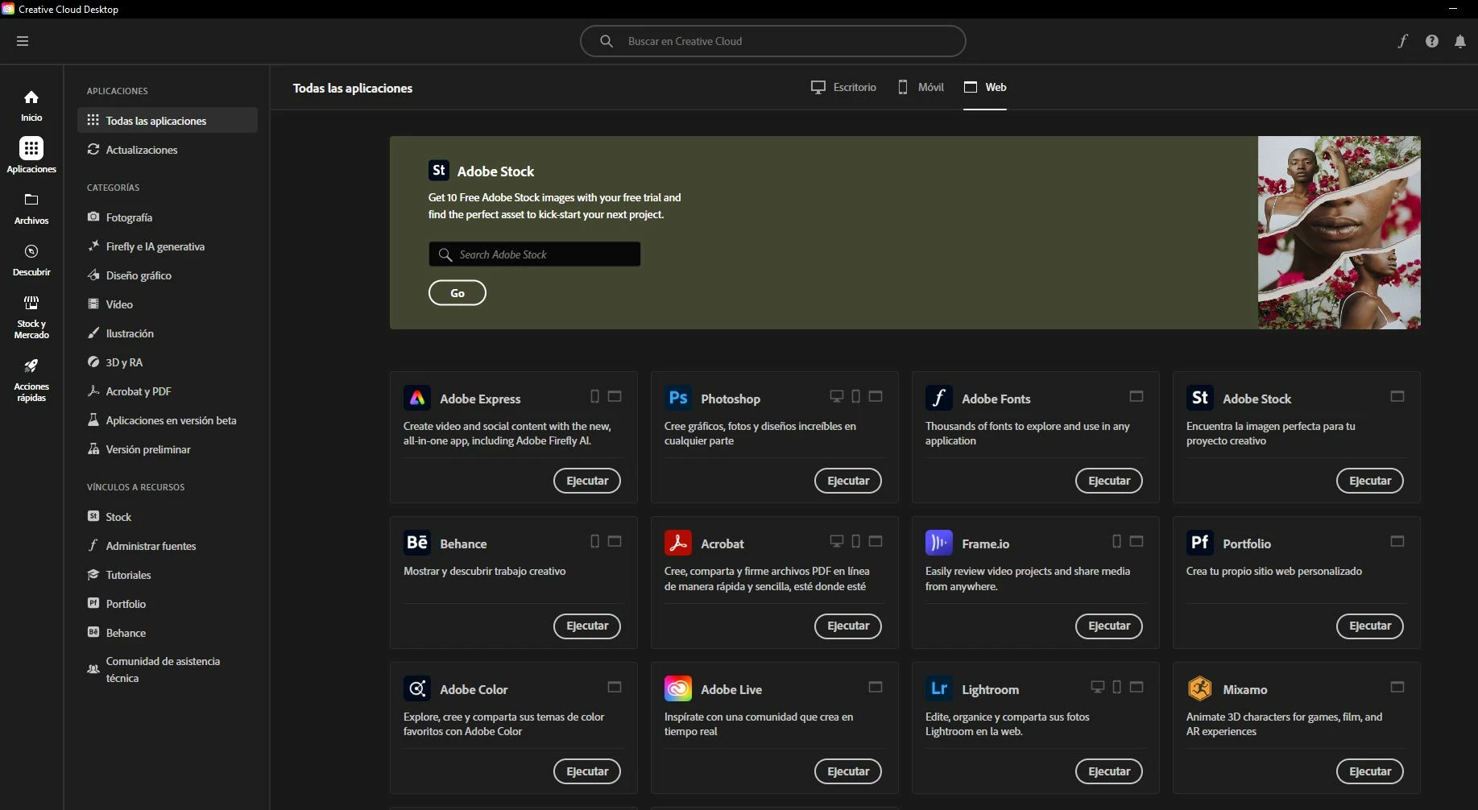1478x810 pixels.
Task: Click the St icon in the banner
Action: tap(439, 170)
